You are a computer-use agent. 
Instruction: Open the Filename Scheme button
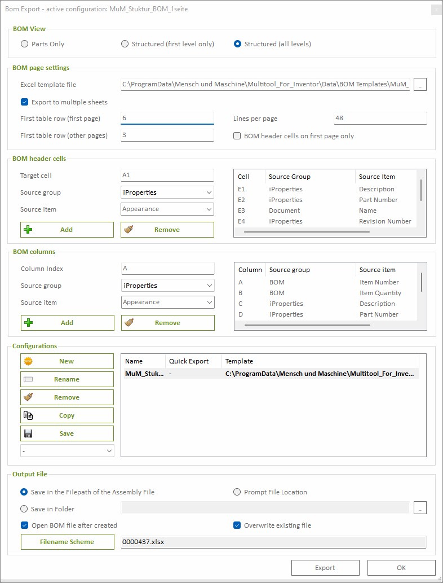coord(67,542)
